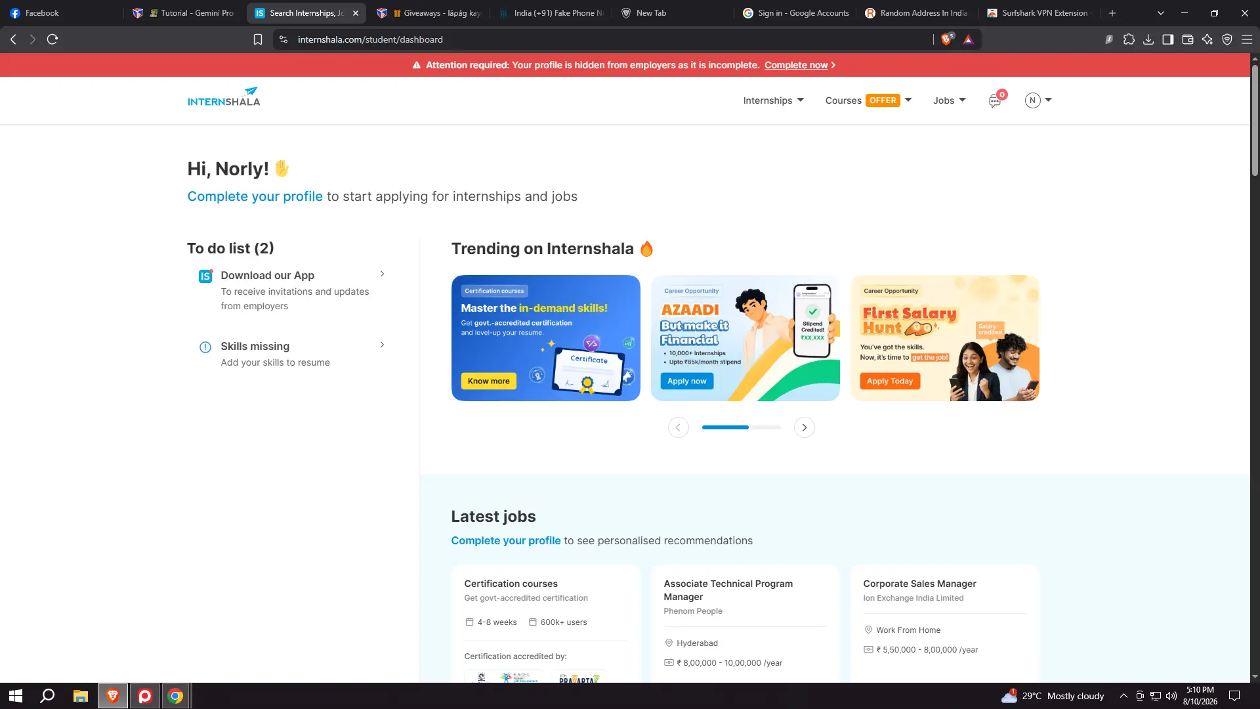
Task: Open the Extensions puzzle icon
Action: [1129, 39]
